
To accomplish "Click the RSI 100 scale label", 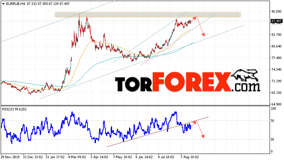I will [x=273, y=109].
